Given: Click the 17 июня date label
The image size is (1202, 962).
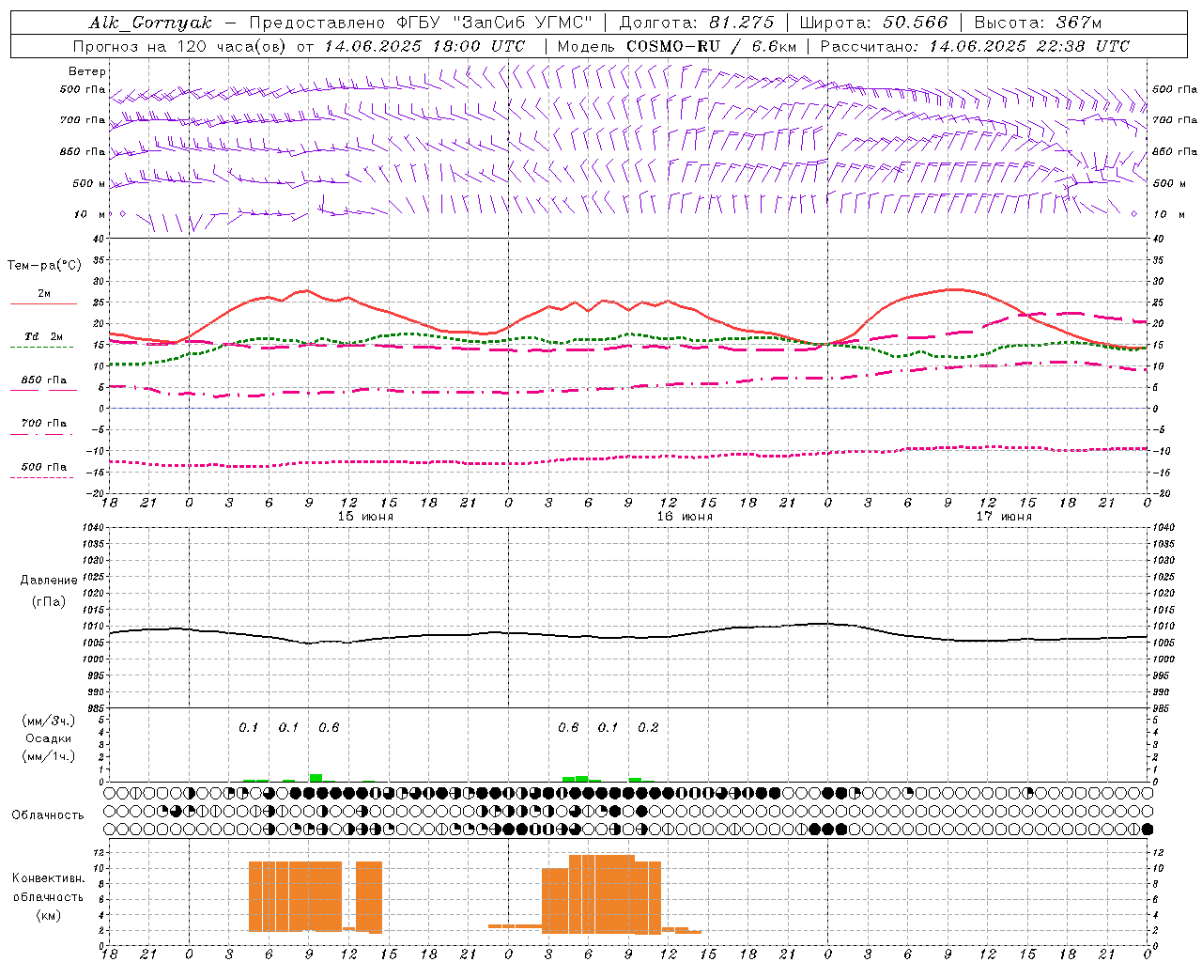Looking at the screenshot, I should [x=1004, y=517].
